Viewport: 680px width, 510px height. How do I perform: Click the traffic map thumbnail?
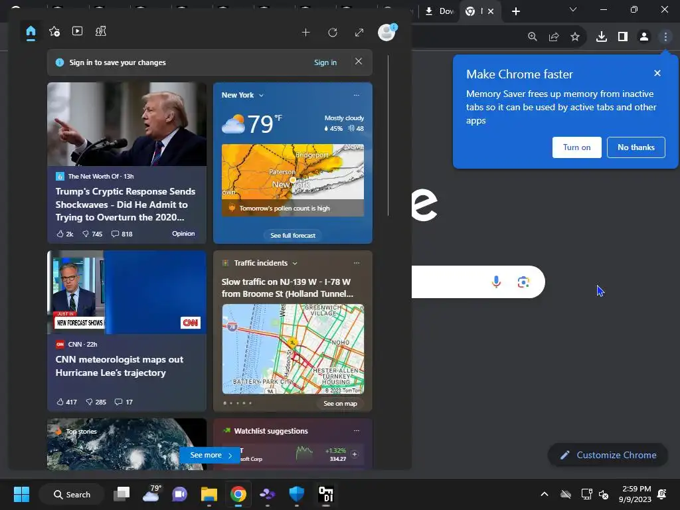click(x=293, y=349)
